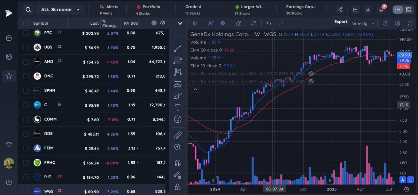Open the indicators line-chart icon
The width and height of the screenshot is (418, 195).
(x=210, y=24)
